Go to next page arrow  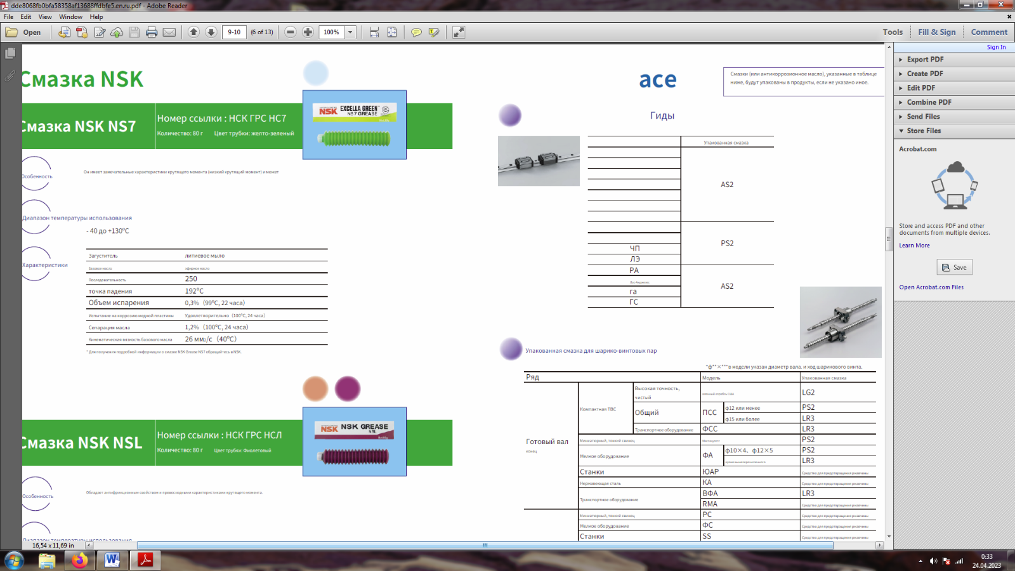211,32
